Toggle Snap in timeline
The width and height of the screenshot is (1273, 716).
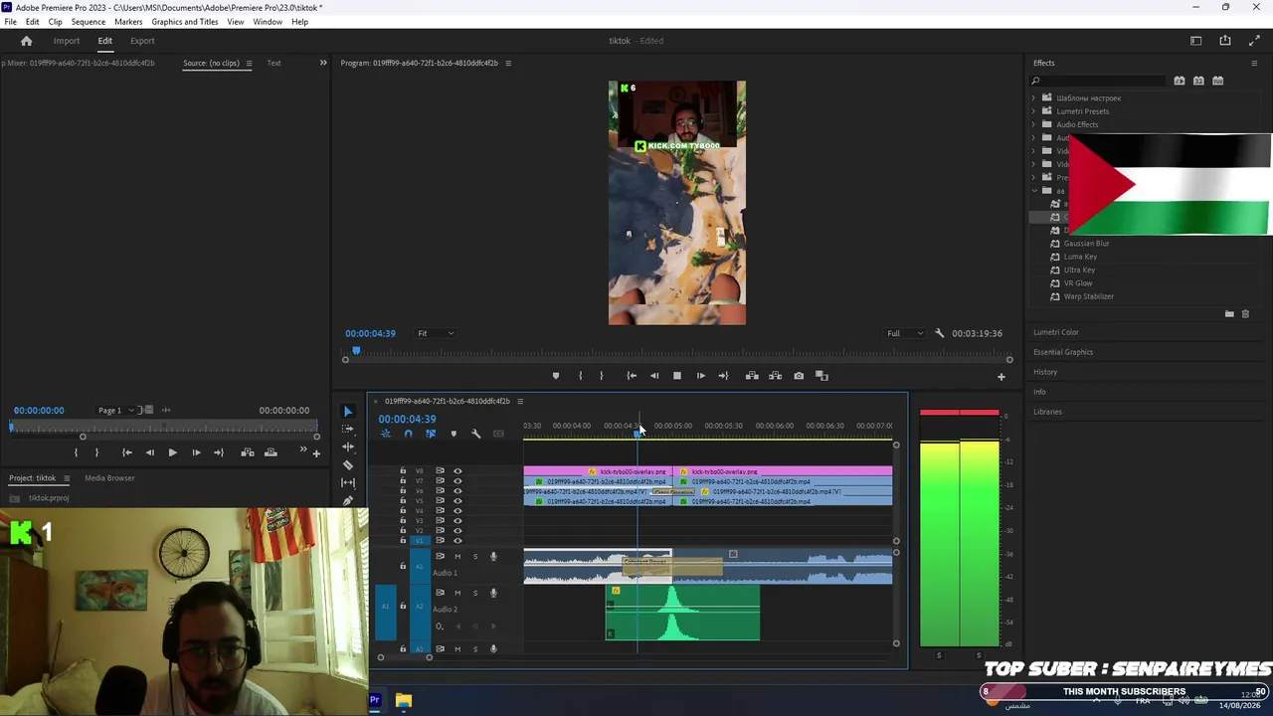click(x=408, y=434)
